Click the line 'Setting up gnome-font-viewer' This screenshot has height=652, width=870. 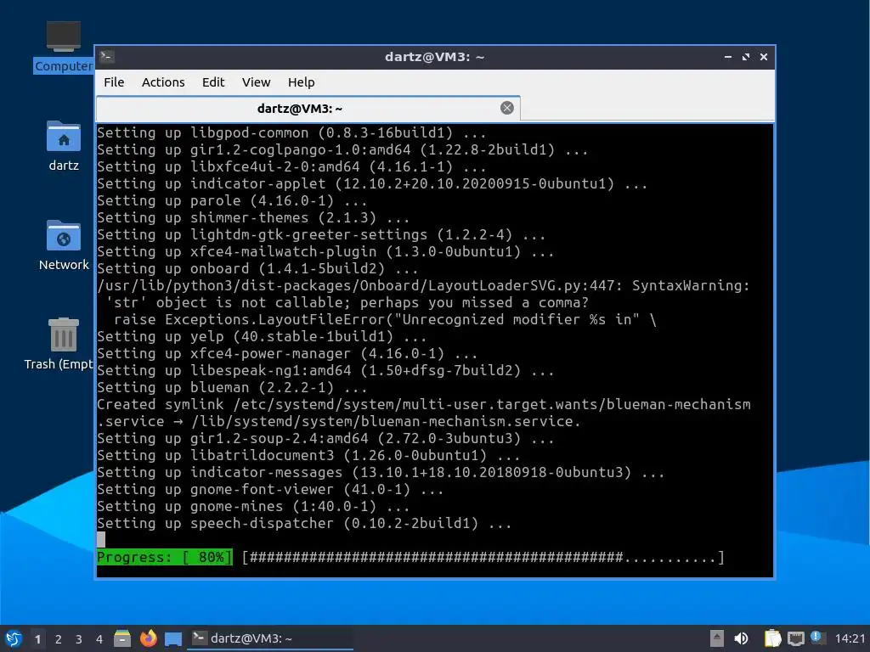point(270,490)
